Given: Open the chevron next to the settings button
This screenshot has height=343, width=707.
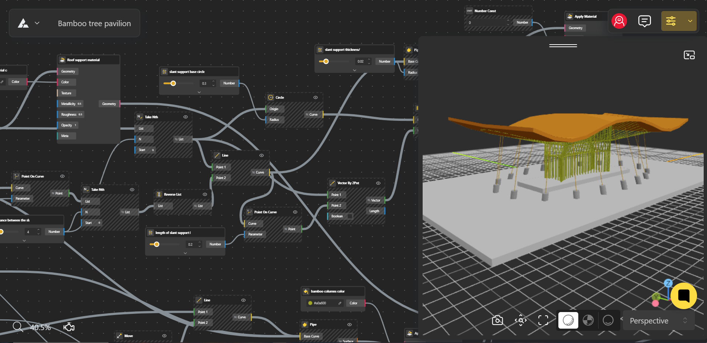Looking at the screenshot, I should click(x=690, y=21).
